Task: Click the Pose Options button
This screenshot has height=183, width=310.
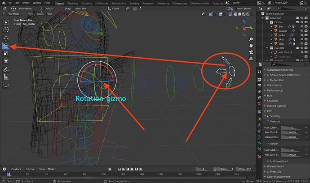Action: click(244, 9)
